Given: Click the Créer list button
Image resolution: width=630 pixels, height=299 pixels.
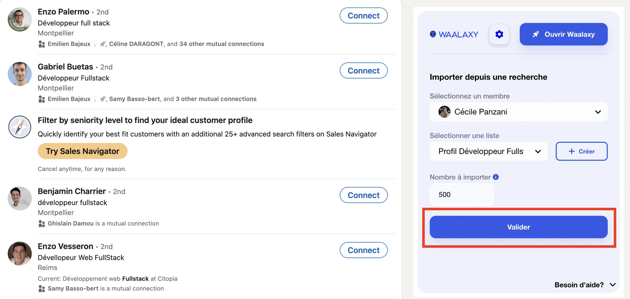Looking at the screenshot, I should (x=581, y=151).
